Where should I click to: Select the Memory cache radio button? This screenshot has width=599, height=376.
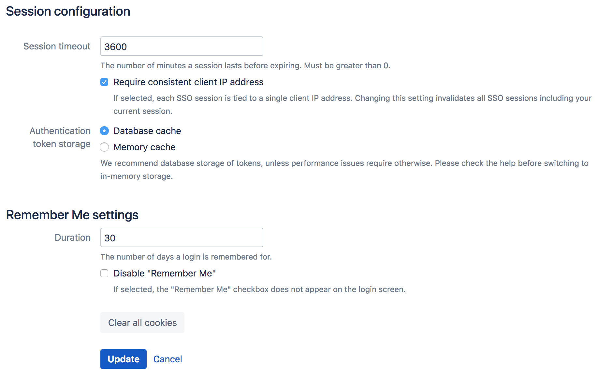(x=104, y=147)
